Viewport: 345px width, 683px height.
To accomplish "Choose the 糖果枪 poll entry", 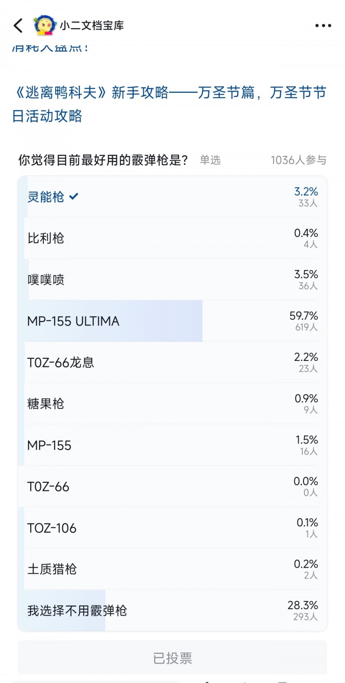I will click(172, 404).
